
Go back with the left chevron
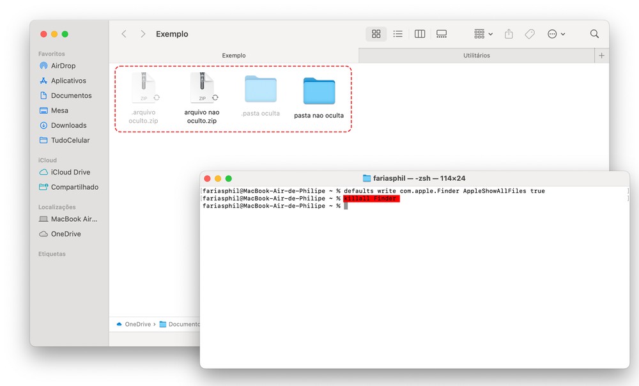(x=124, y=34)
